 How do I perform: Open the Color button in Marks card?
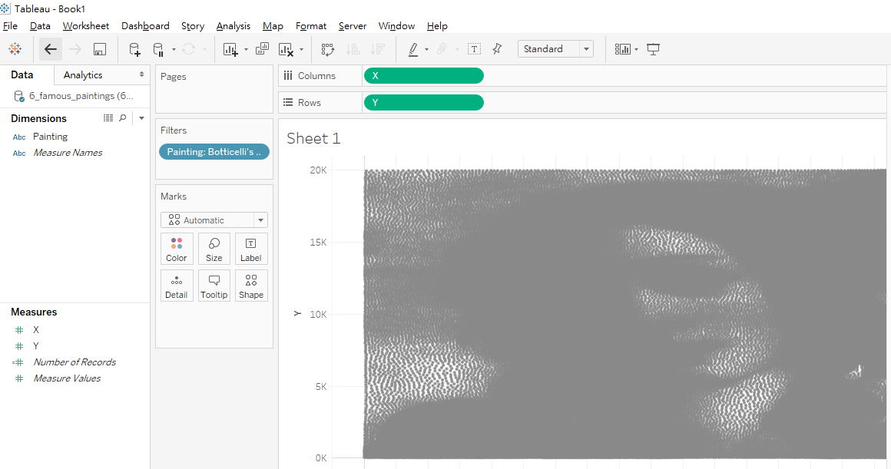[x=177, y=249]
